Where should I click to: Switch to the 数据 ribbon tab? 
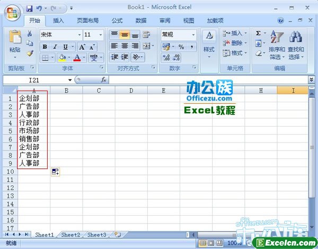click(141, 21)
